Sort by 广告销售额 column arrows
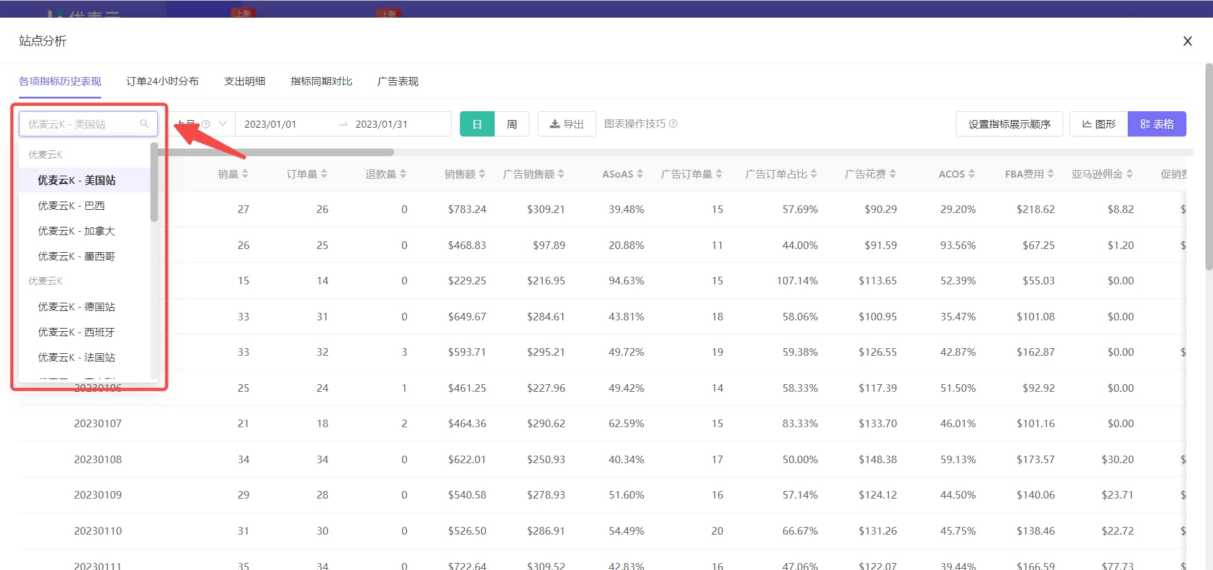Viewport: 1213px width, 570px height. click(x=561, y=174)
